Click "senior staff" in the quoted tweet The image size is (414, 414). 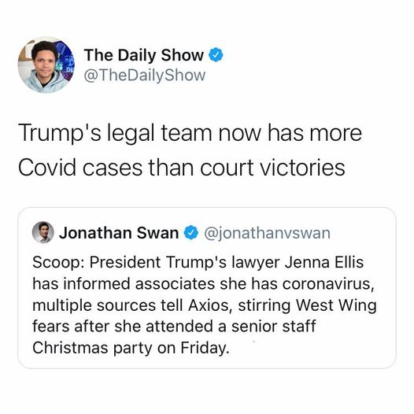[x=274, y=327]
